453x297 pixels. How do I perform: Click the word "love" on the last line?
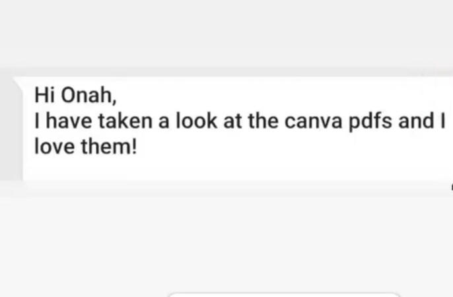click(x=54, y=145)
